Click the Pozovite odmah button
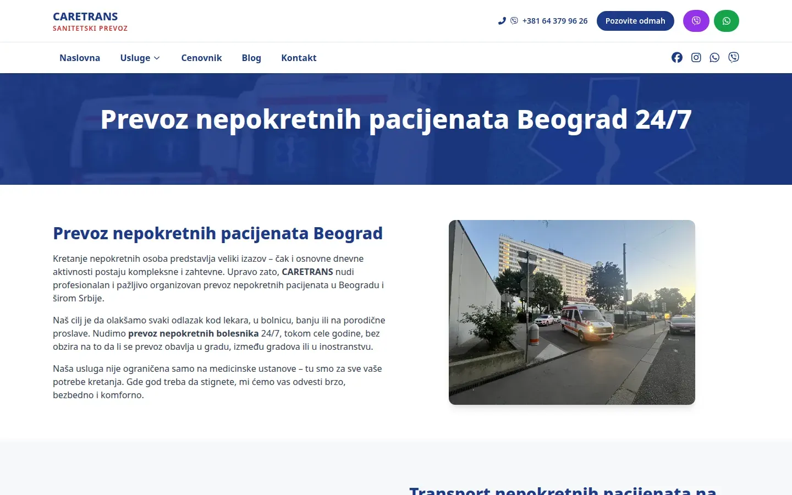This screenshot has width=792, height=495. coord(635,21)
